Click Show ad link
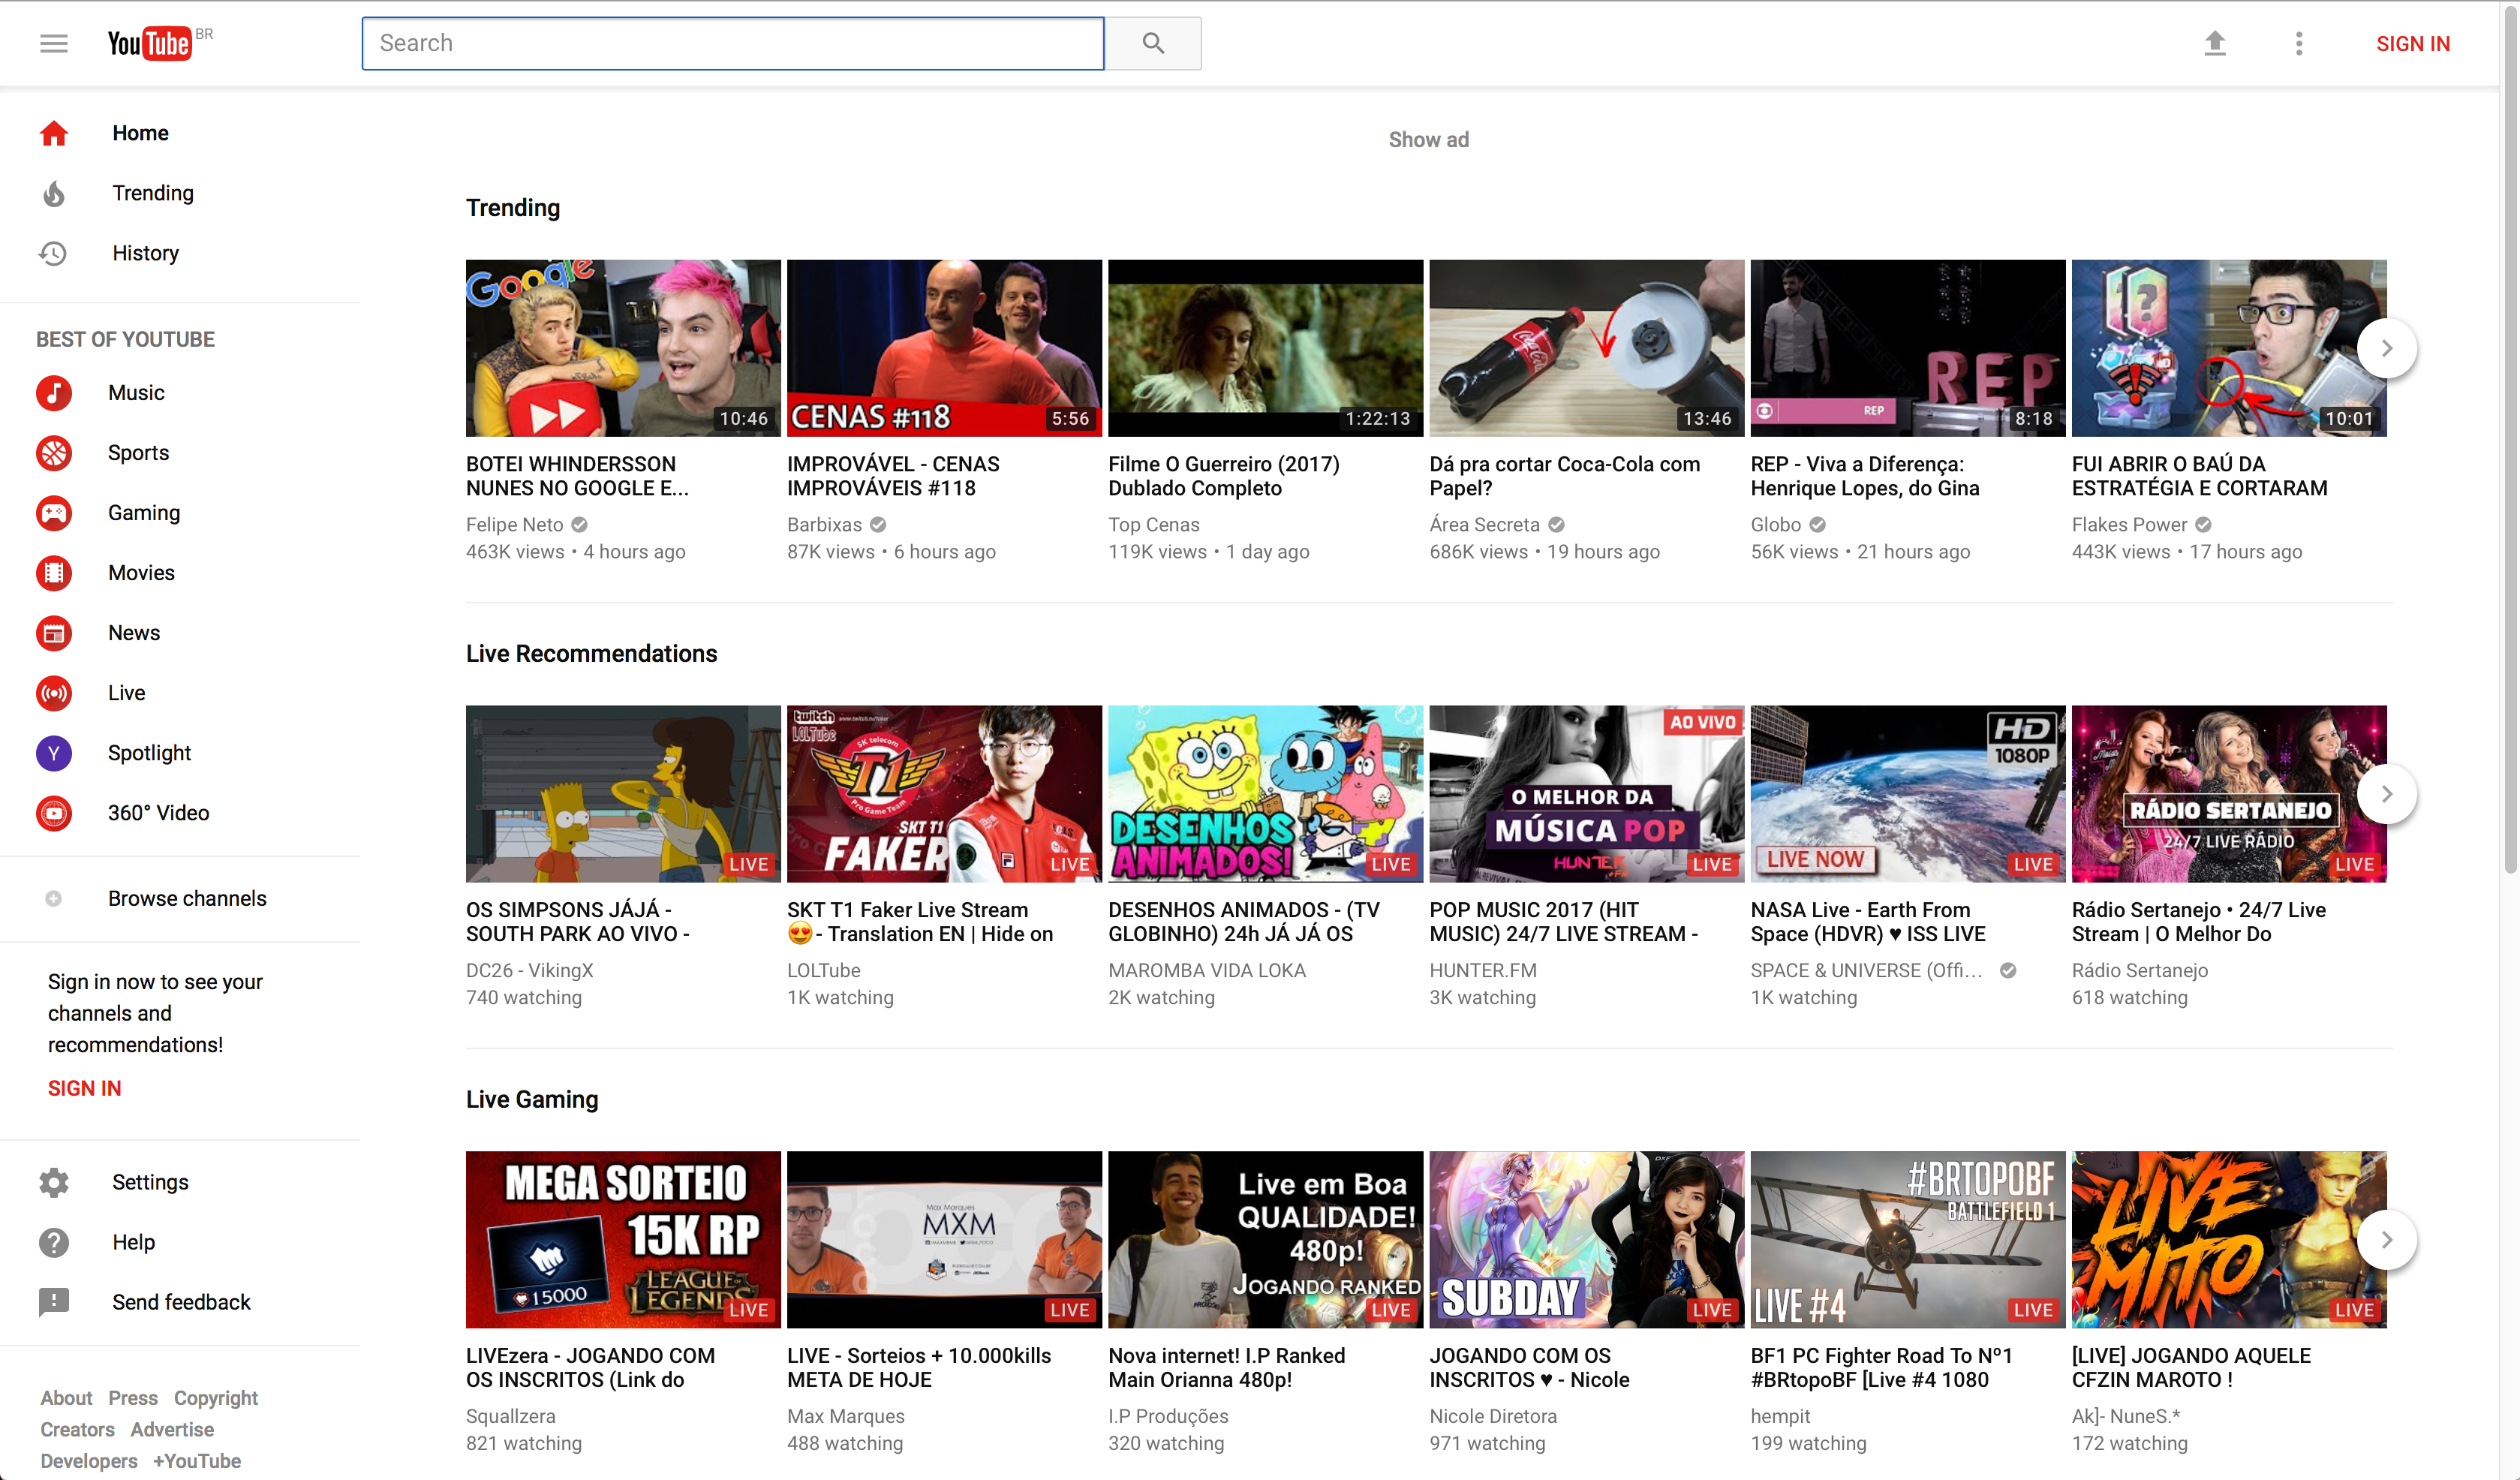 click(x=1428, y=140)
